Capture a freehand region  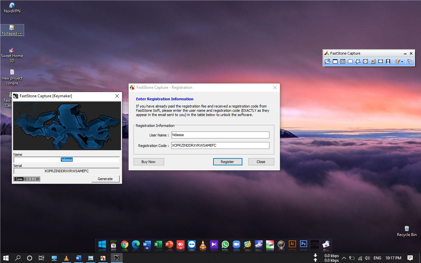click(x=358, y=61)
